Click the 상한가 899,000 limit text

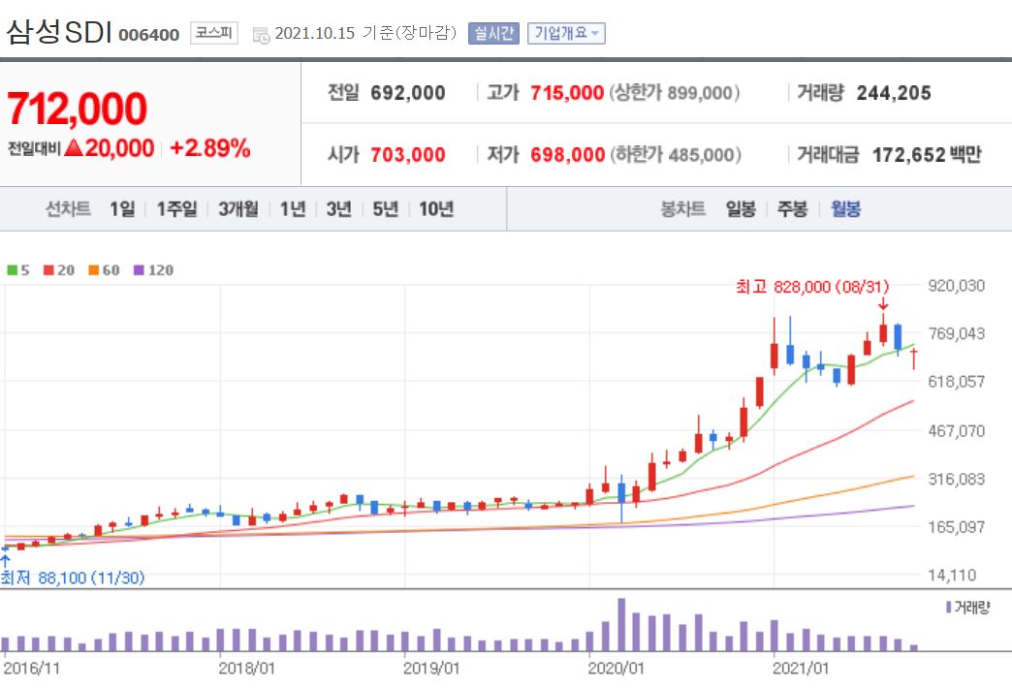pos(675,93)
